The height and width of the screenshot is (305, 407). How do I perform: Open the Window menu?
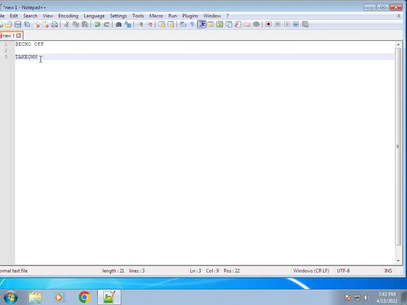pyautogui.click(x=212, y=16)
